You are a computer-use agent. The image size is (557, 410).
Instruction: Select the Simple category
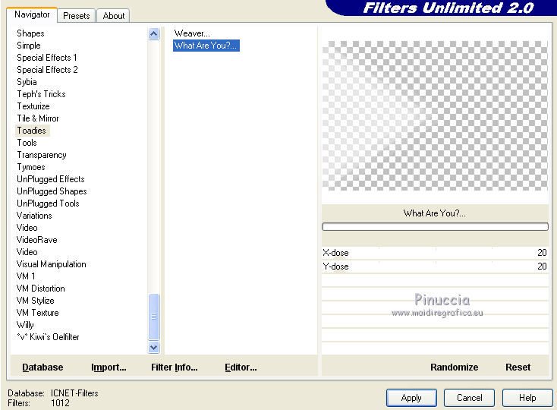[x=29, y=46]
